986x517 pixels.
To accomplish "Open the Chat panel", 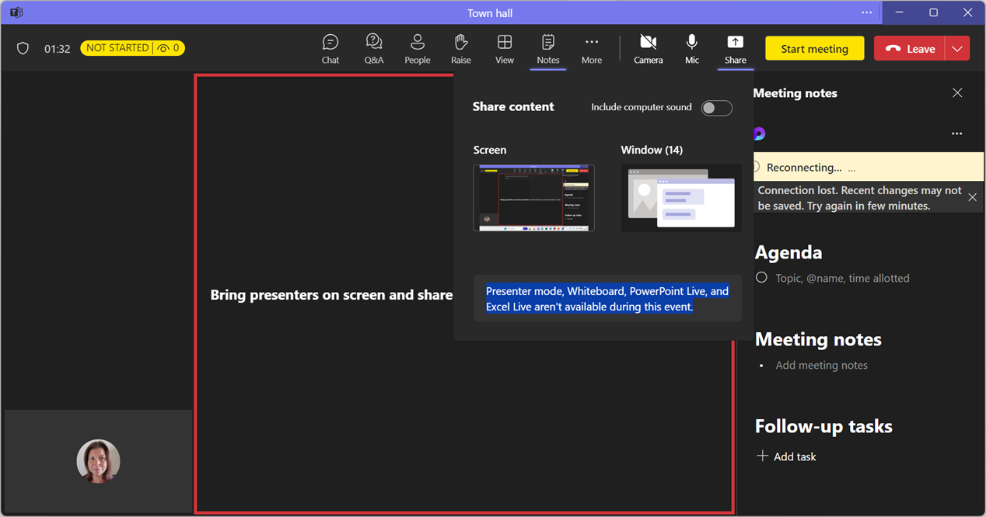I will click(x=330, y=49).
